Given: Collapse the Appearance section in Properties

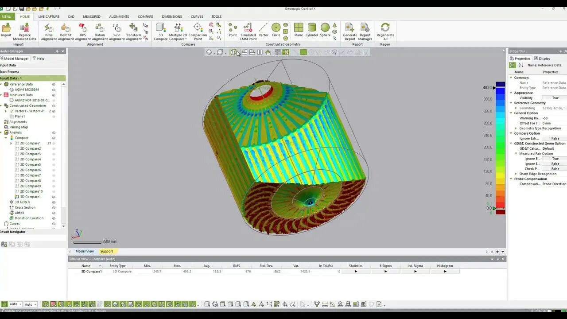Looking at the screenshot, I should point(511,93).
